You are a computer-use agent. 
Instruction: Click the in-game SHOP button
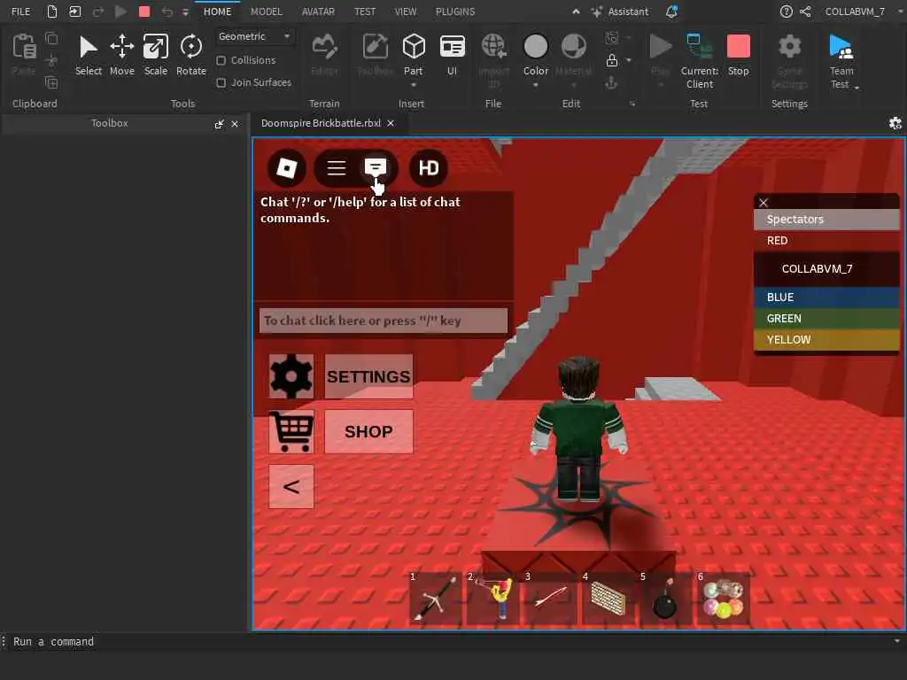click(369, 432)
